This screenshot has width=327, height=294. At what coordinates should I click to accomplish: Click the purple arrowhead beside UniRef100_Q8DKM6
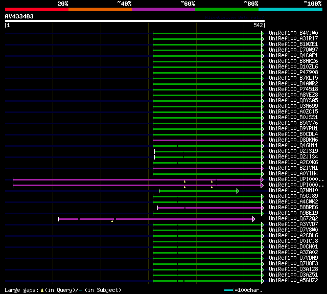click(263, 140)
